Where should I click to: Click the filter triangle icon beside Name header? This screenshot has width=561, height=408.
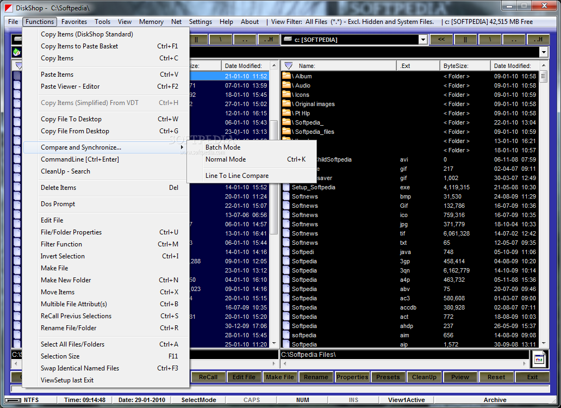[288, 66]
